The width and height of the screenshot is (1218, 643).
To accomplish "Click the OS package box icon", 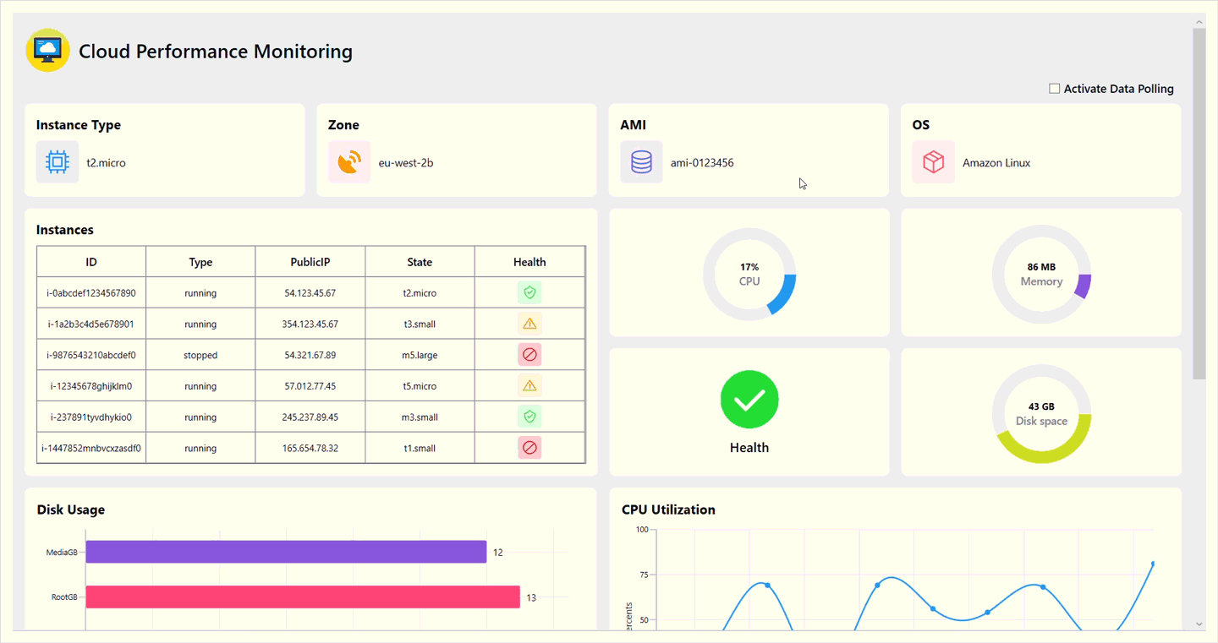I will [x=933, y=162].
